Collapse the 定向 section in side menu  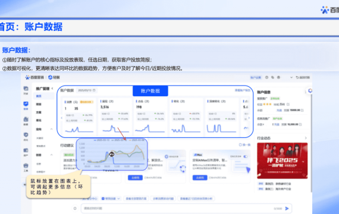click(x=52, y=129)
